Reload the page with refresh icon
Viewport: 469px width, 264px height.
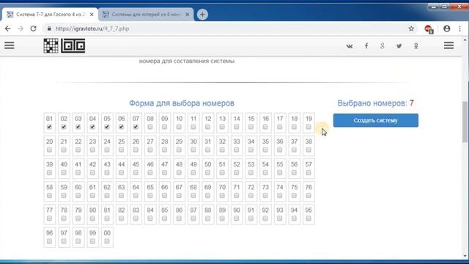pos(33,29)
